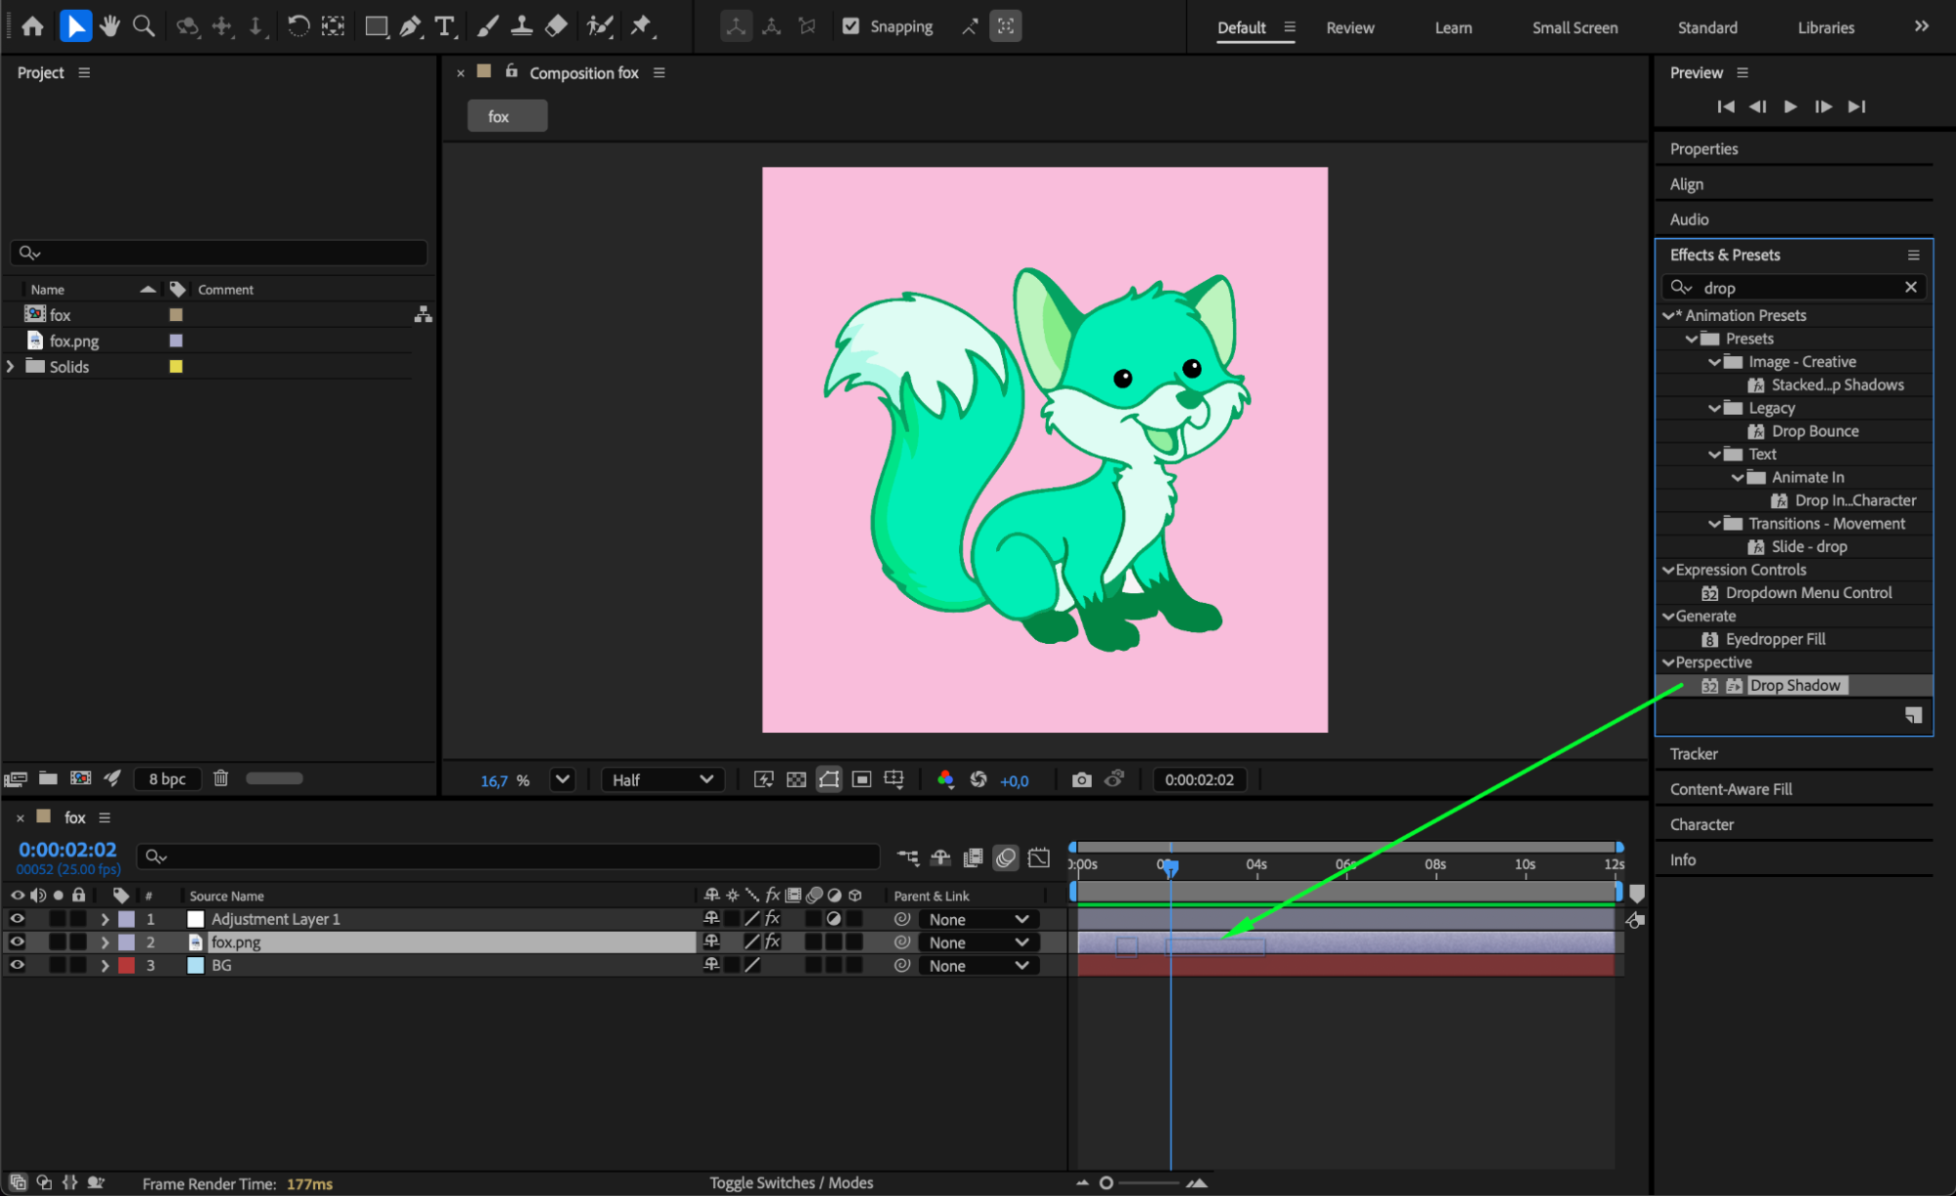Screen dimensions: 1956x1197
Task: Take snapshot with camera icon
Action: [x=1081, y=780]
